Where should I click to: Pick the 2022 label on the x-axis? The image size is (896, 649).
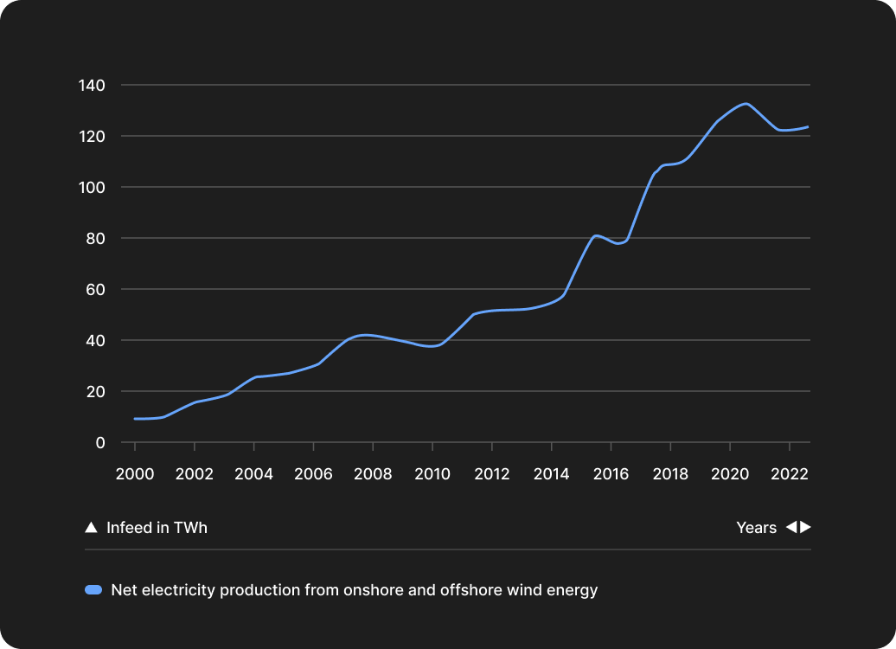[789, 474]
